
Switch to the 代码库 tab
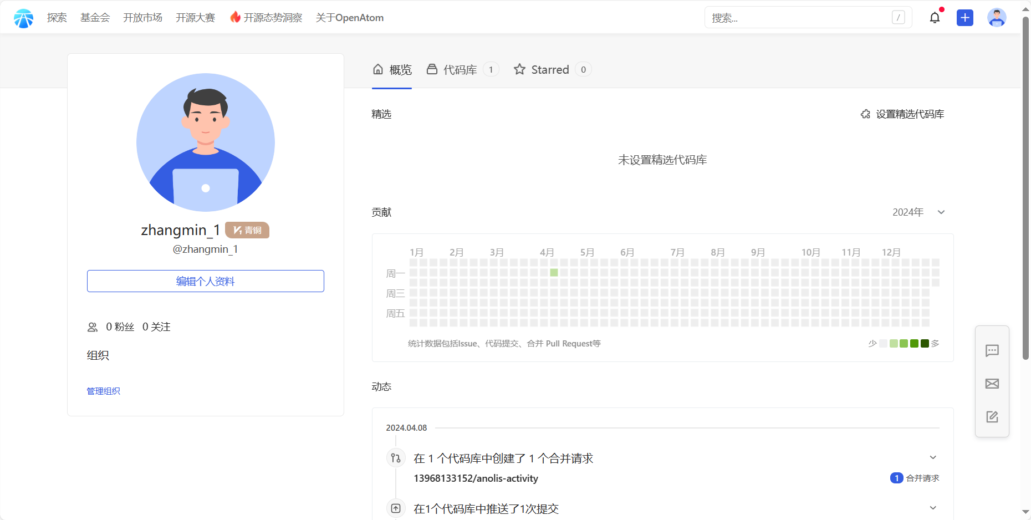click(462, 70)
